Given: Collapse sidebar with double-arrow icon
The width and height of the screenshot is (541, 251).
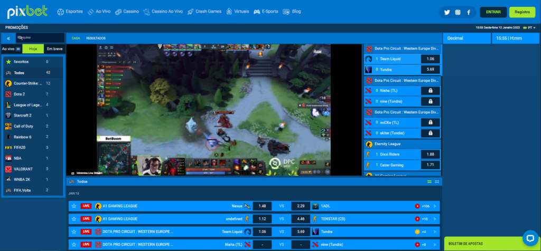Looking at the screenshot, I should (x=8, y=38).
